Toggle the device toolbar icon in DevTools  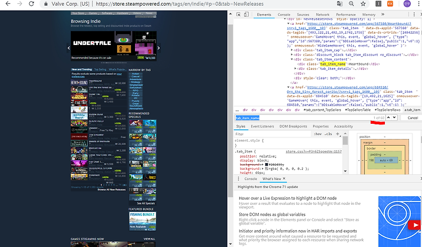(246, 15)
